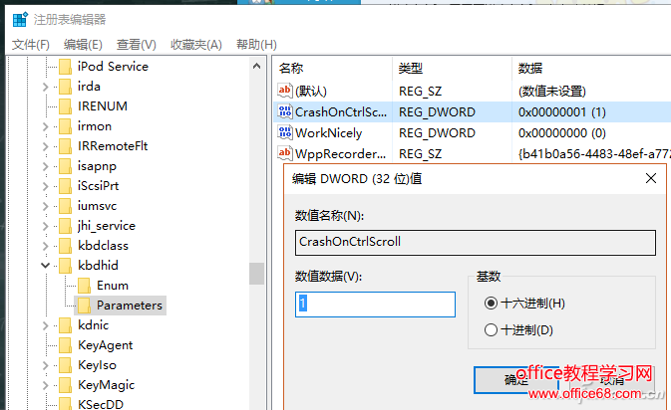Screen dimensions: 671x410
Task: Select the WppRecorder... value name
Action: coord(341,153)
